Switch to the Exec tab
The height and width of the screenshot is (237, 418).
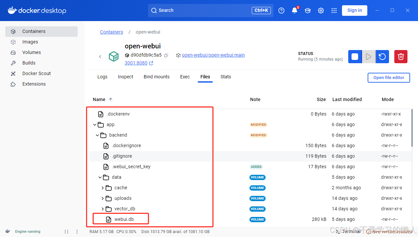click(x=185, y=77)
